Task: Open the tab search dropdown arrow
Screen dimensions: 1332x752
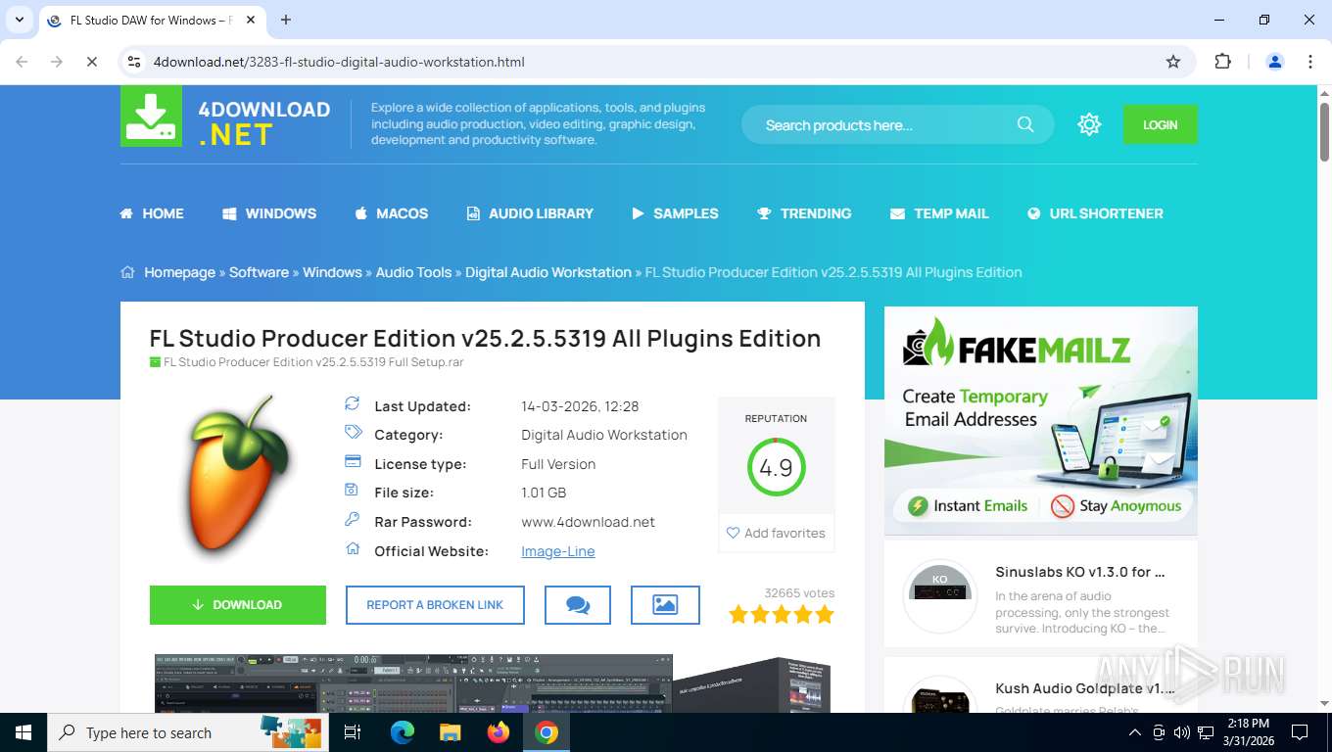Action: pos(19,20)
